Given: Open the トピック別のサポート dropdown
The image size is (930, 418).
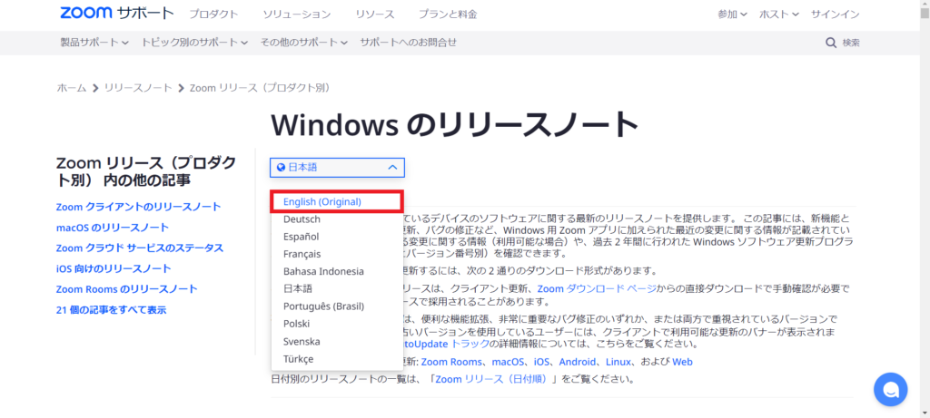Looking at the screenshot, I should tap(193, 43).
